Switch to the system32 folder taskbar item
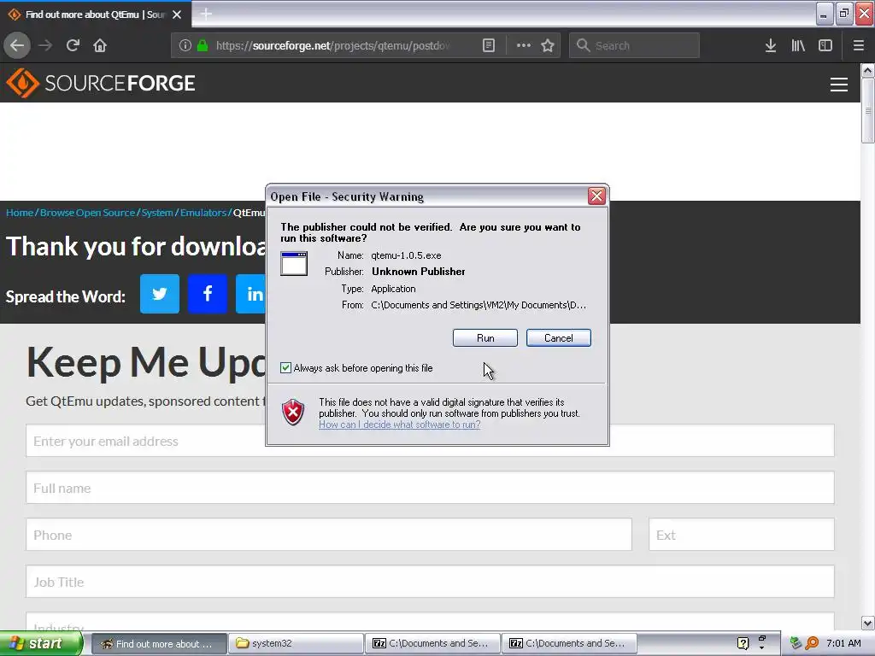 296,644
